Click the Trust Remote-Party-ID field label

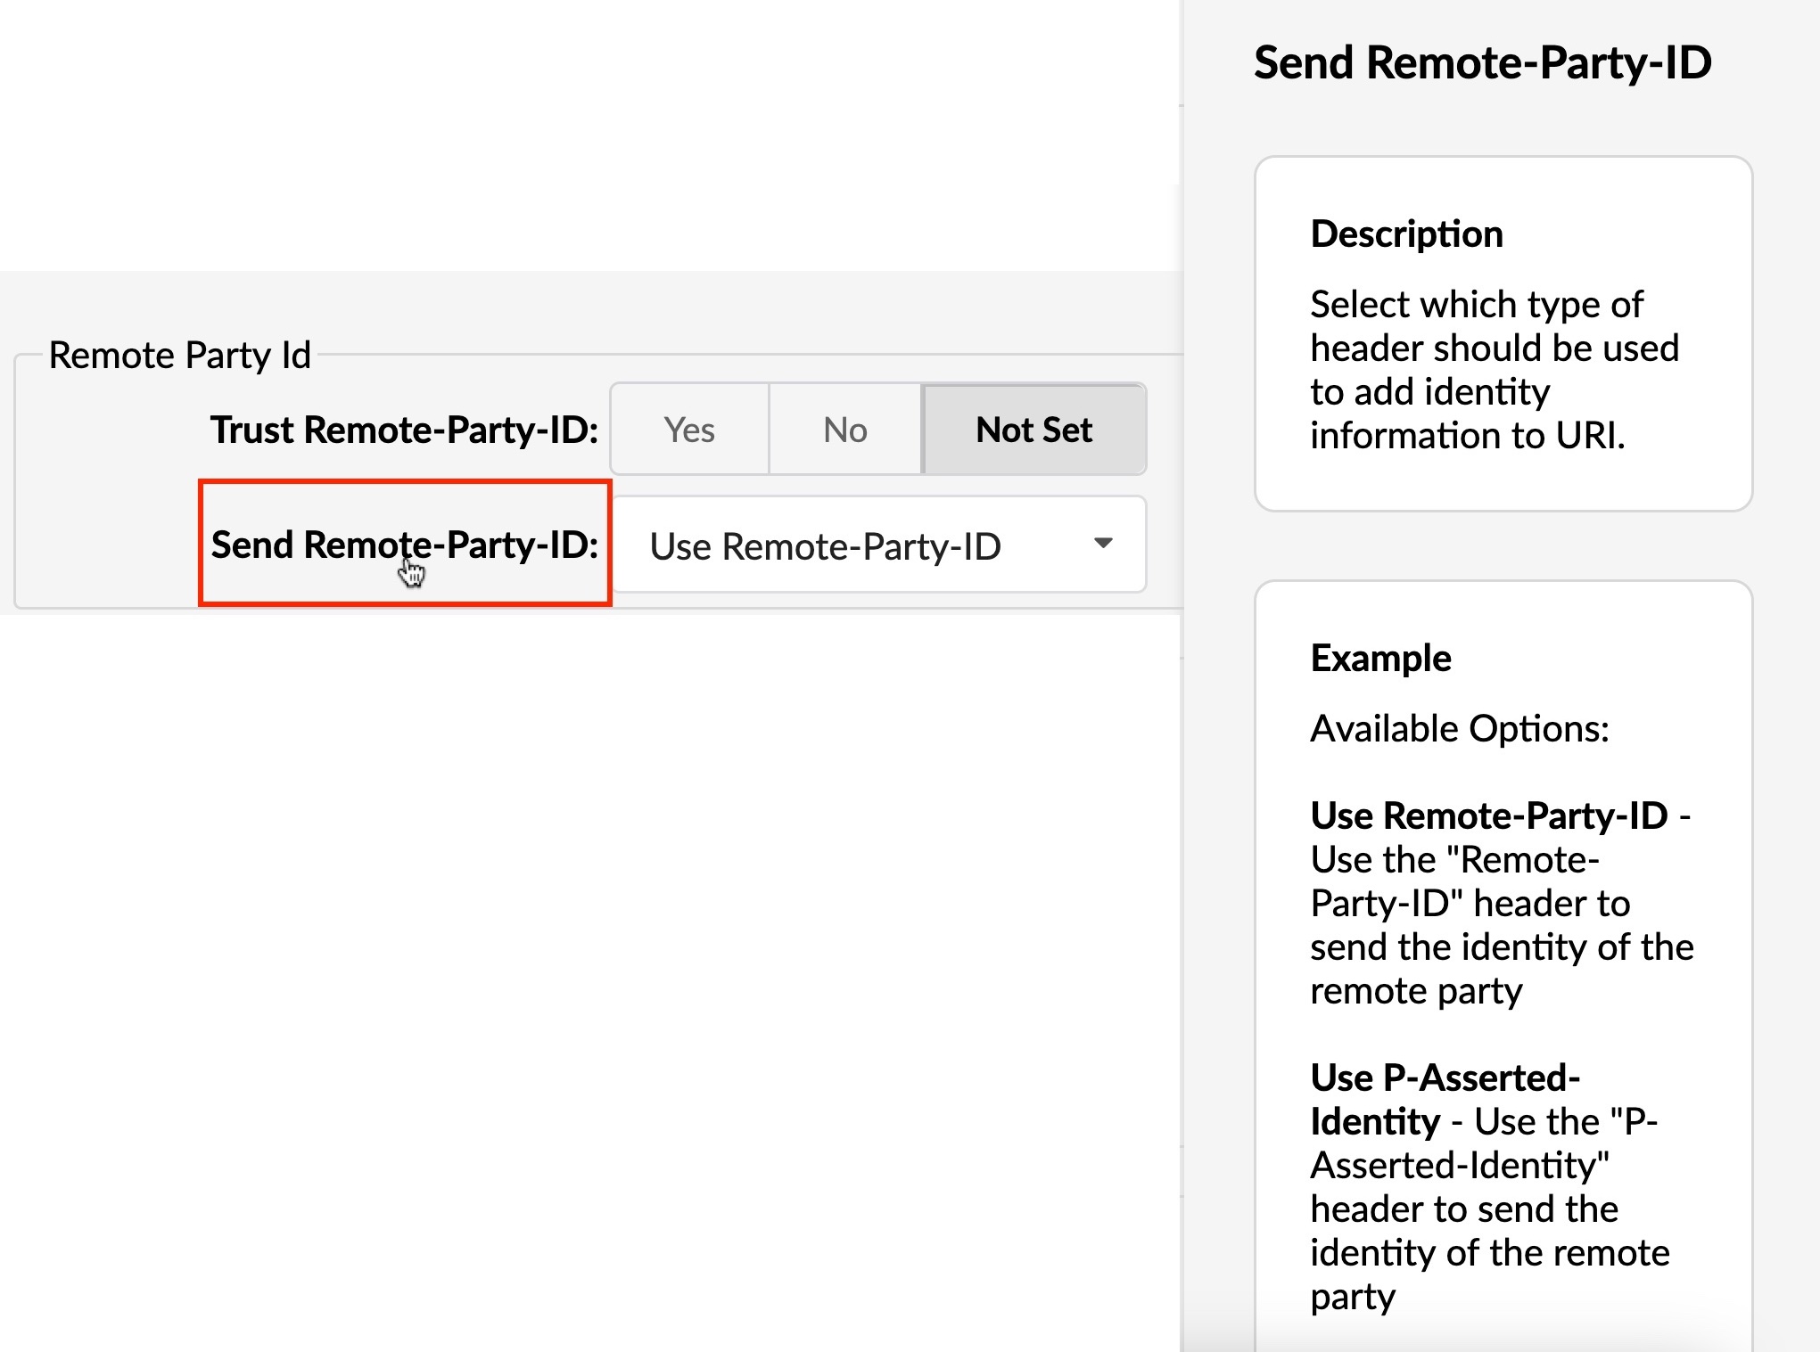point(405,430)
